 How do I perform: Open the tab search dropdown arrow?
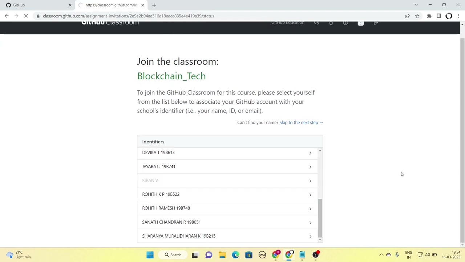(x=416, y=5)
